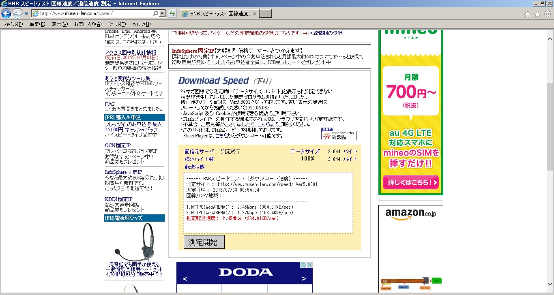Open the KDDI 固定IP sidebar link
554x295 pixels.
[x=118, y=199]
